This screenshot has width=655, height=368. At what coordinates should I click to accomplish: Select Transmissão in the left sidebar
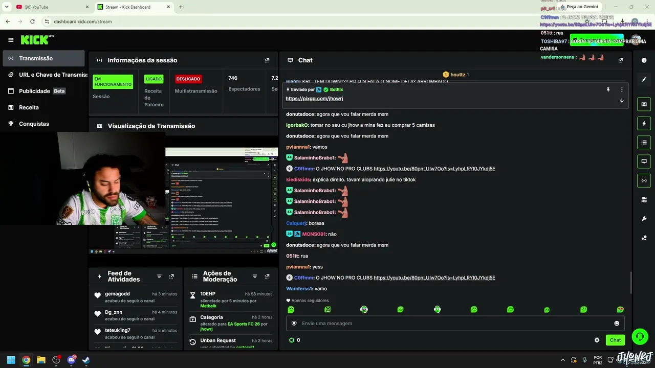(43, 58)
